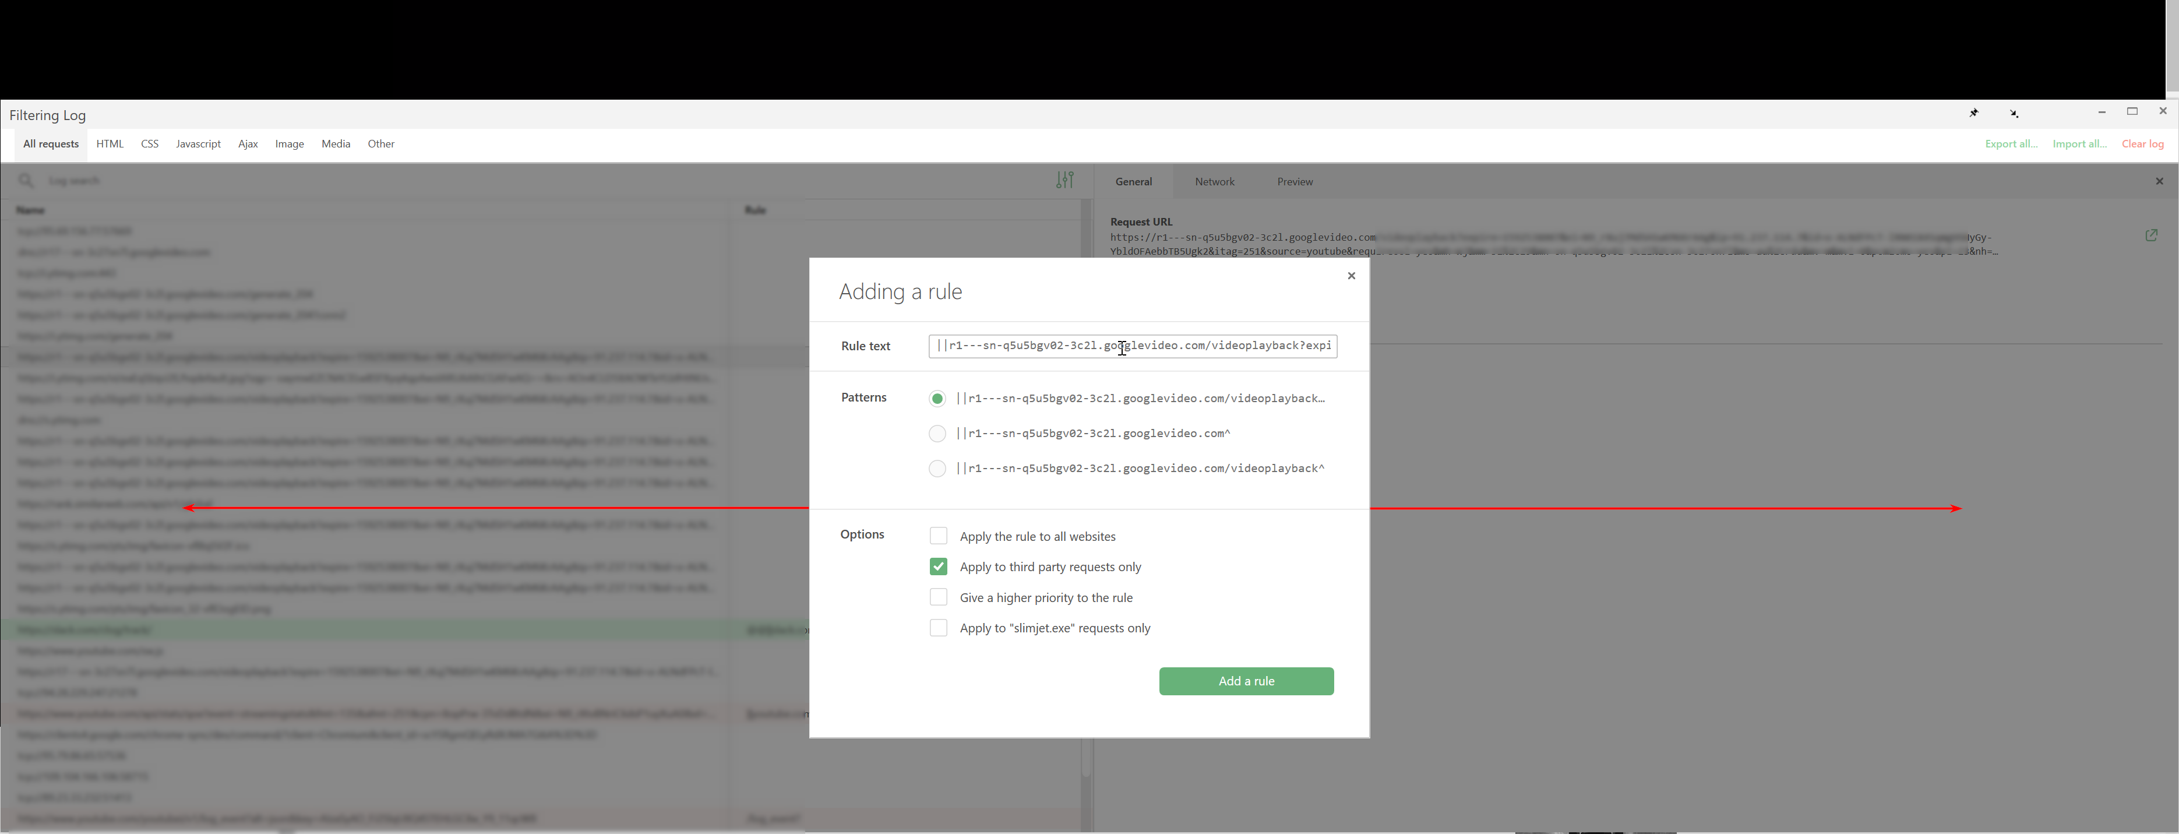Open the log filter settings icon
Viewport: 2179px width, 834px height.
point(1065,180)
